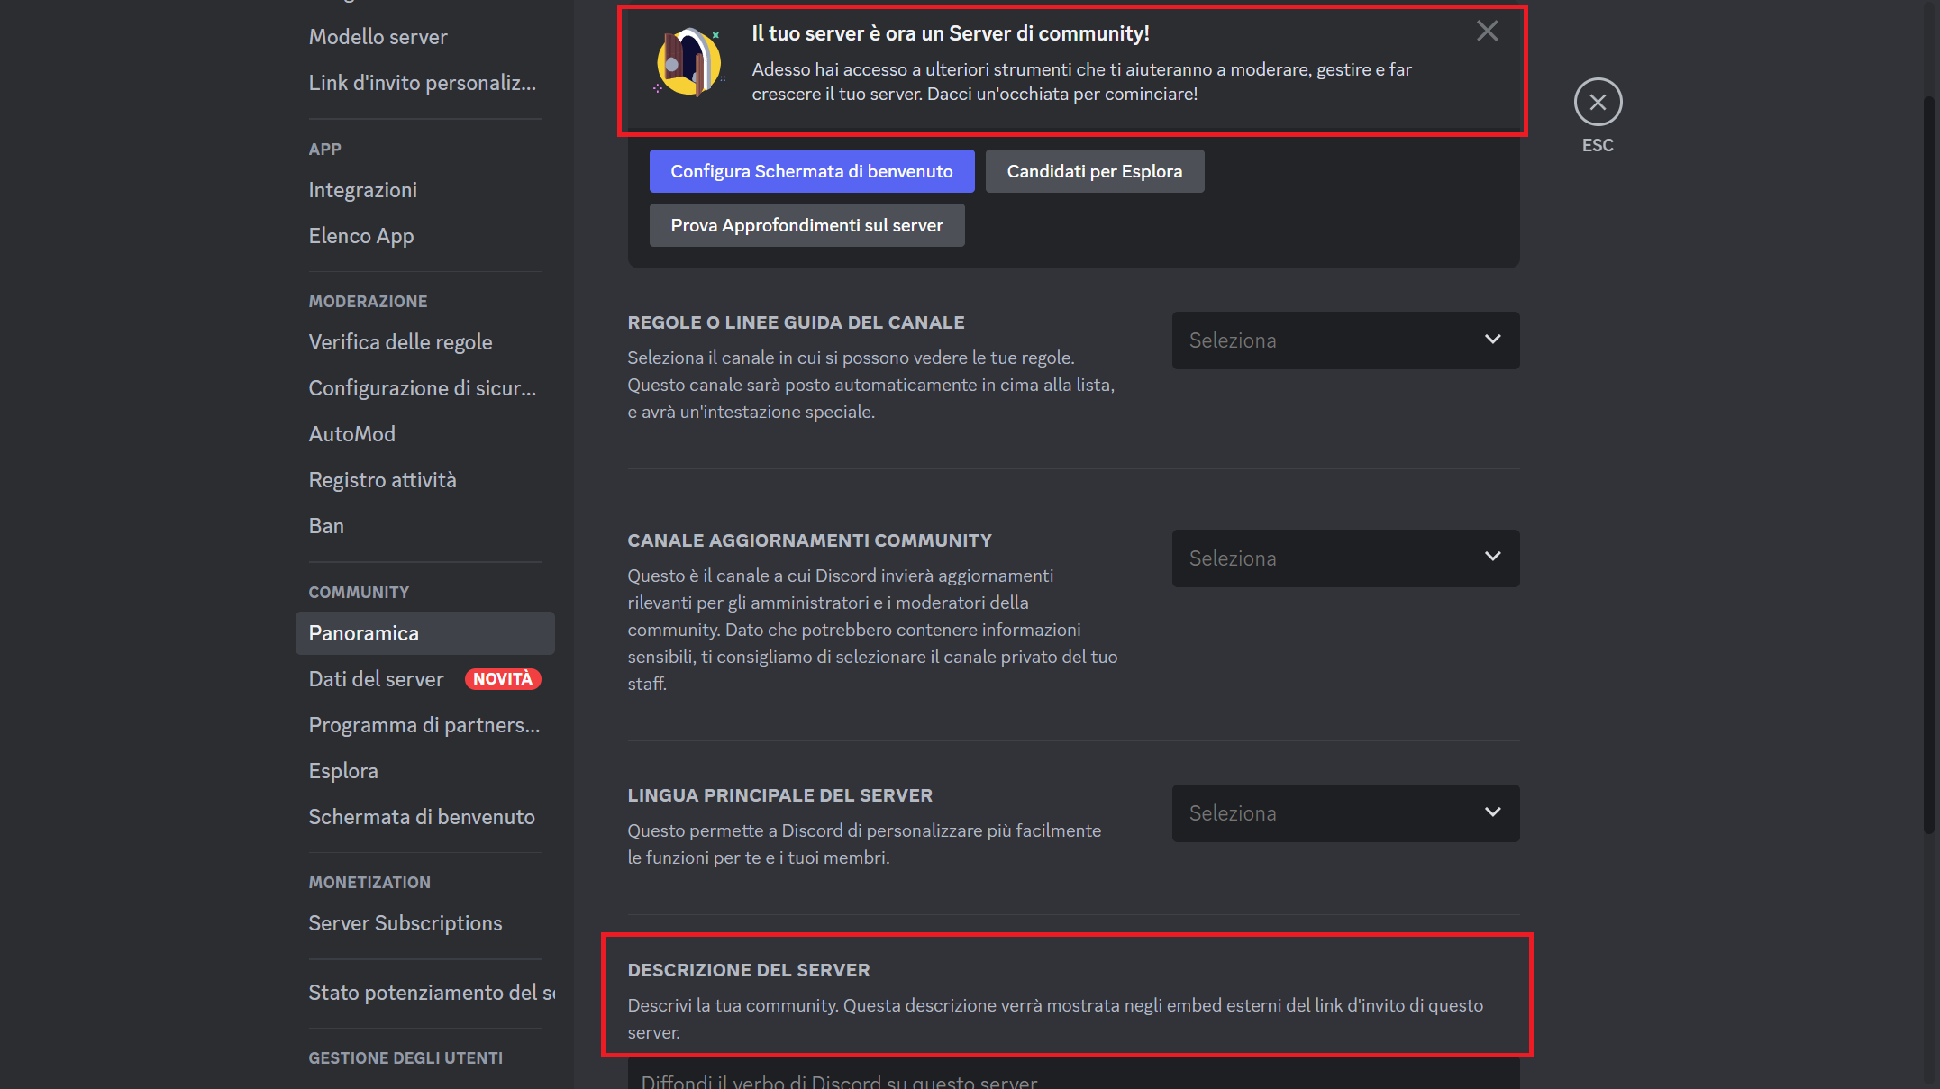Open Dati del server settings
The image size is (1940, 1089).
(x=375, y=678)
